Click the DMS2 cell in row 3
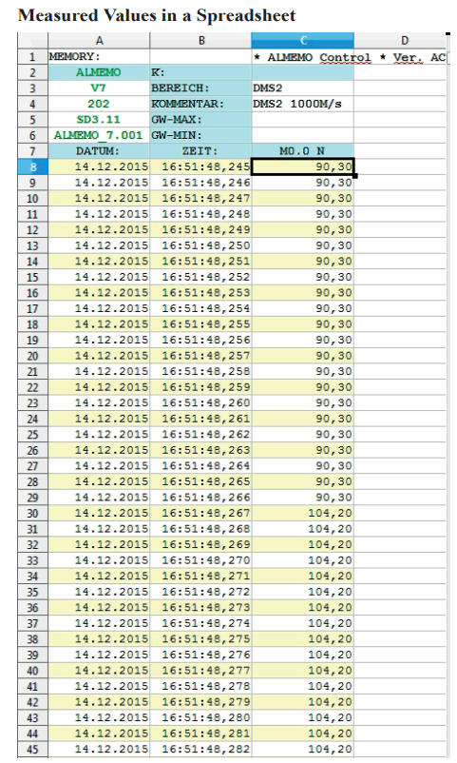457x763 pixels. [303, 88]
